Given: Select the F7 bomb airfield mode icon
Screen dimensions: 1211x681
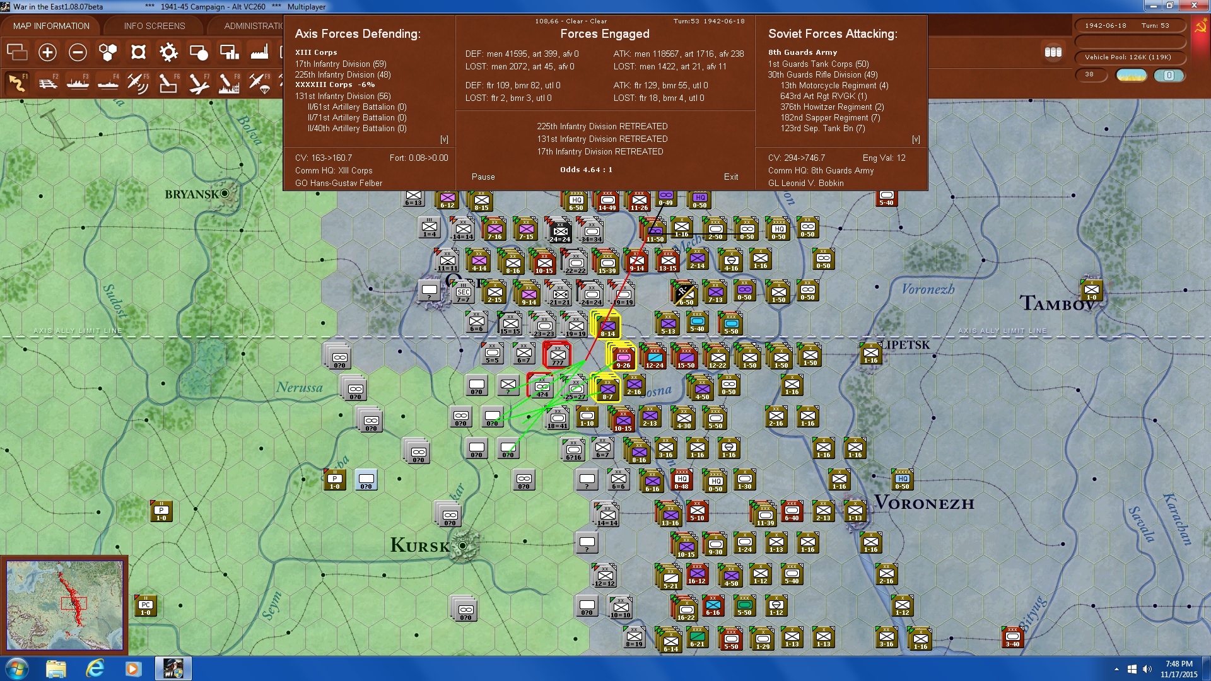Looking at the screenshot, I should pyautogui.click(x=199, y=83).
